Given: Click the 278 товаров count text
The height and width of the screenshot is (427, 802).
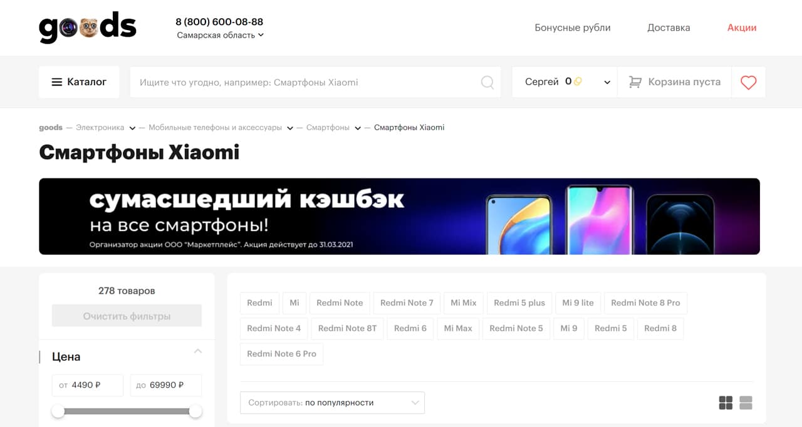Looking at the screenshot, I should [x=127, y=291].
